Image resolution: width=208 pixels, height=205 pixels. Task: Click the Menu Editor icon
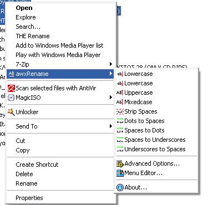coord(120,173)
